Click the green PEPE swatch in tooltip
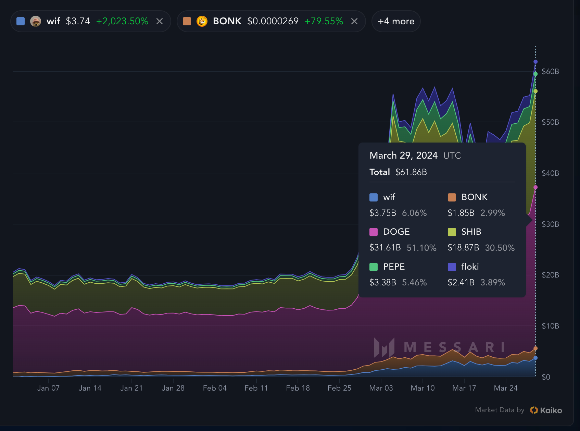The height and width of the screenshot is (431, 580). pyautogui.click(x=374, y=267)
